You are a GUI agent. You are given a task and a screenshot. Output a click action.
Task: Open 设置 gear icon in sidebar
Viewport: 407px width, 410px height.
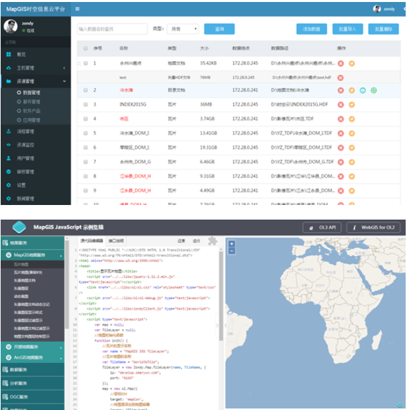(9, 185)
